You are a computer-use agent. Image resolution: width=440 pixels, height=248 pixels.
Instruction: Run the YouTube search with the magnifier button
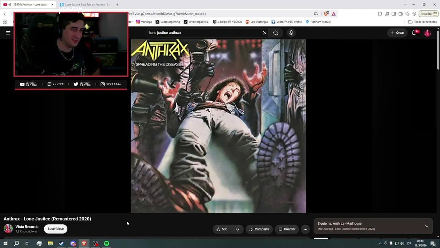276,33
